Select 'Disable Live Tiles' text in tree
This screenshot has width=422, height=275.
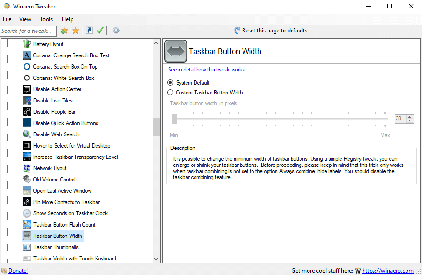point(53,101)
